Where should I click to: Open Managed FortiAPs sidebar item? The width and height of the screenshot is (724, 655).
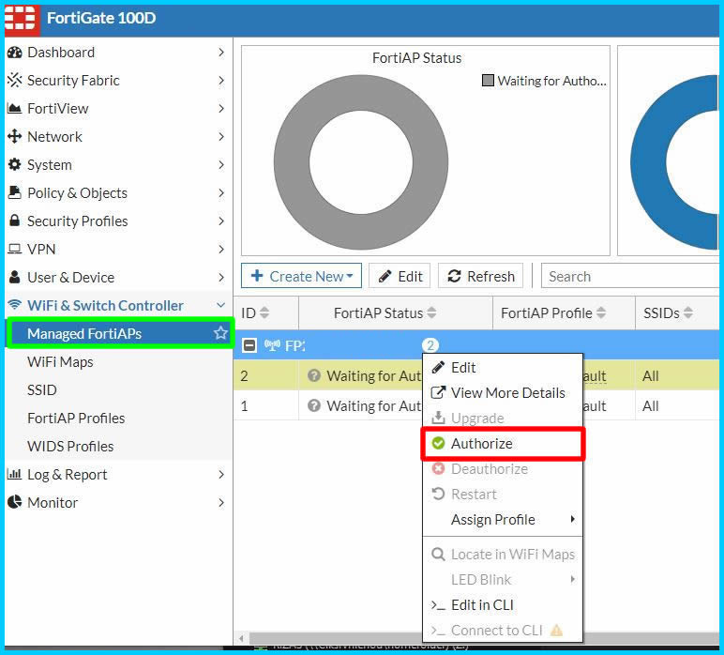pos(120,333)
